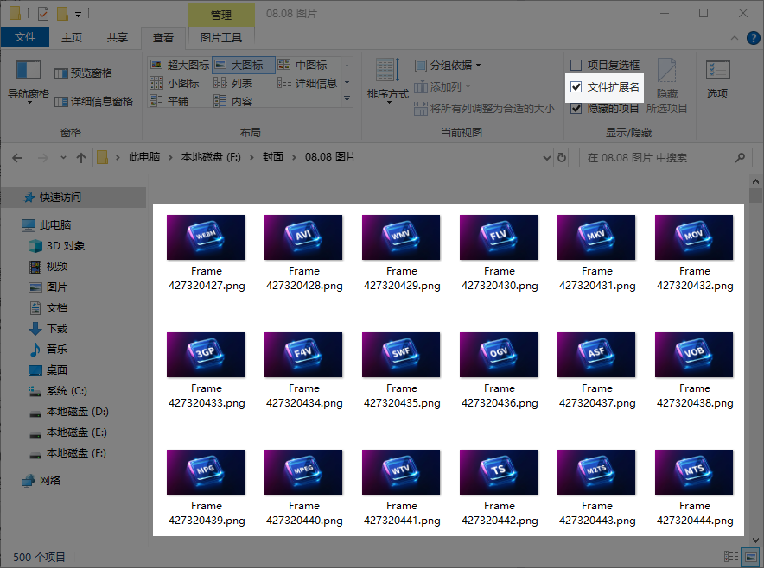Viewport: 764px width, 568px height.
Task: Switch to 主页 home tab
Action: (x=71, y=37)
